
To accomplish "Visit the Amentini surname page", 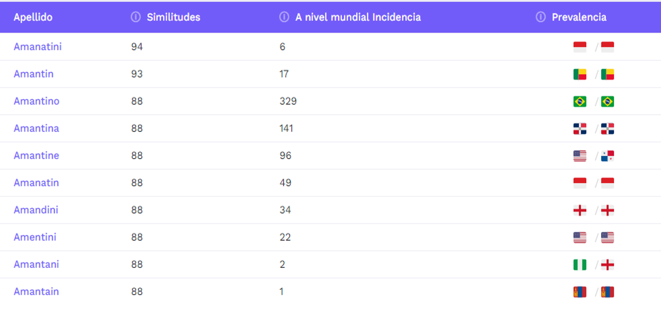I will click(35, 237).
